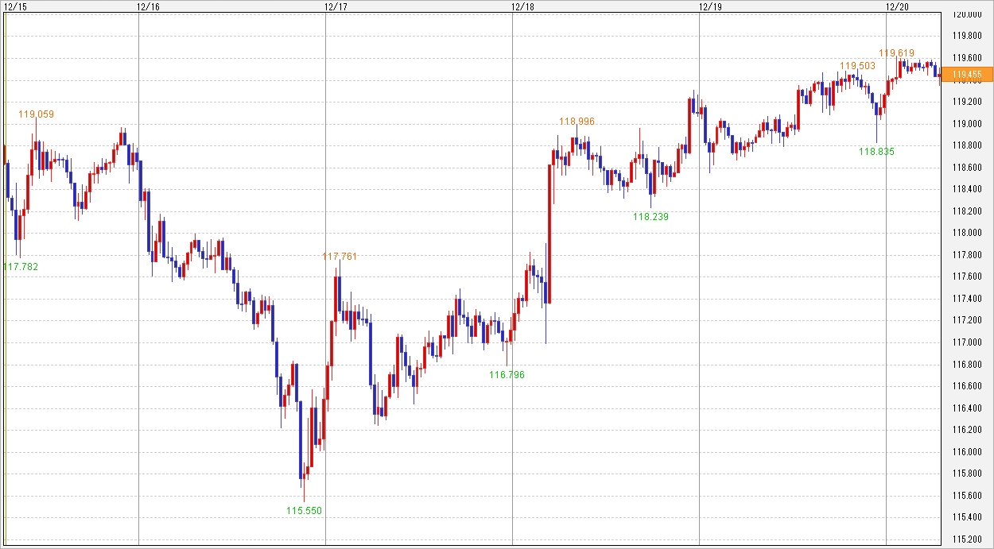Select the 12/18 date marker

coord(522,6)
